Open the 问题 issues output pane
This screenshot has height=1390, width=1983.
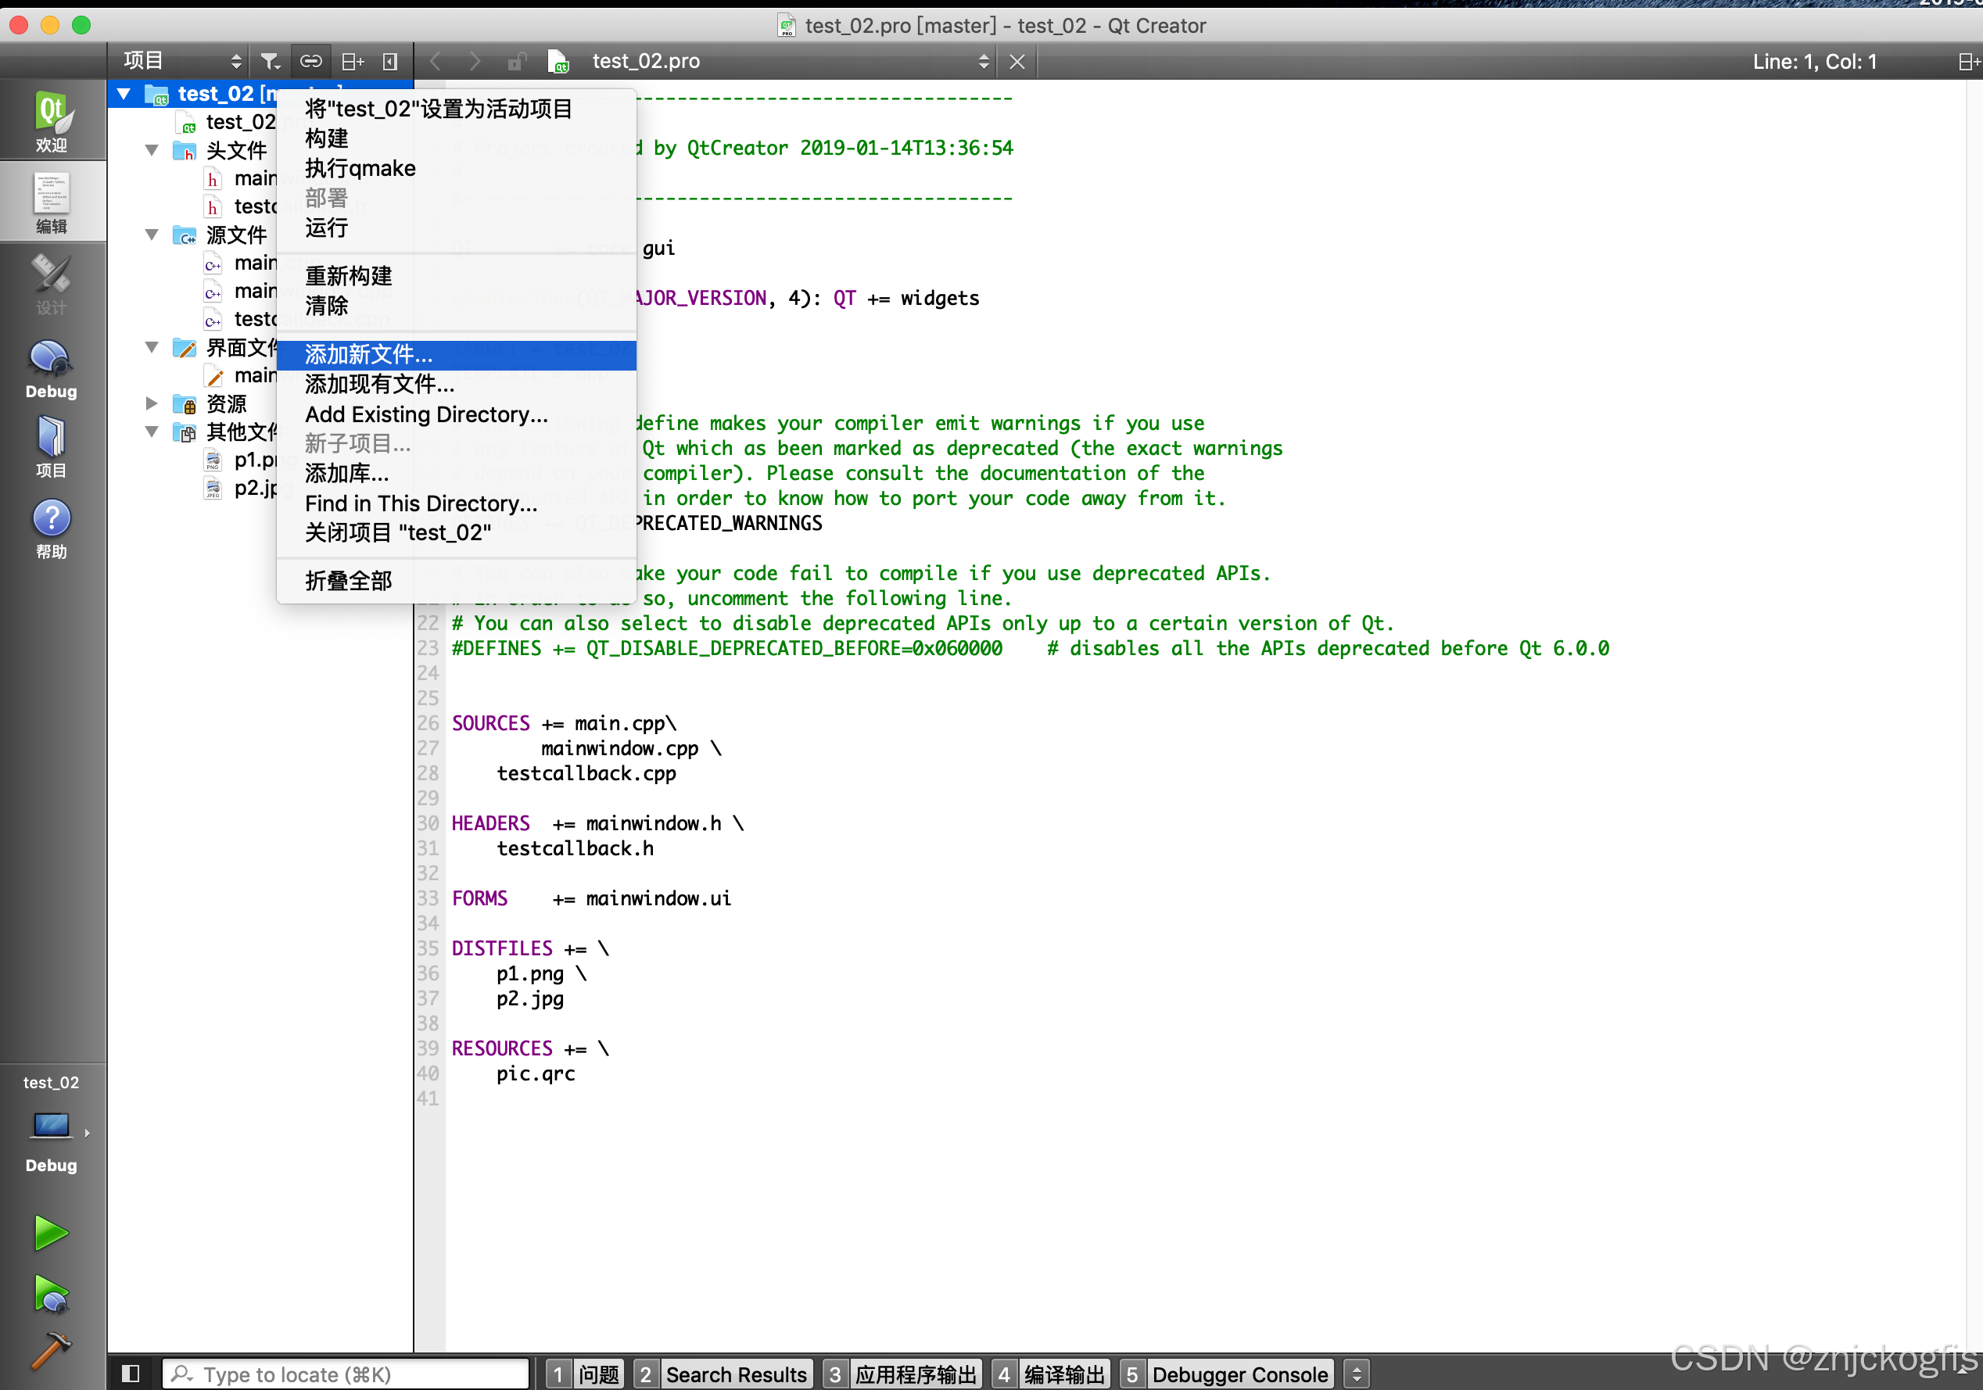(x=585, y=1374)
